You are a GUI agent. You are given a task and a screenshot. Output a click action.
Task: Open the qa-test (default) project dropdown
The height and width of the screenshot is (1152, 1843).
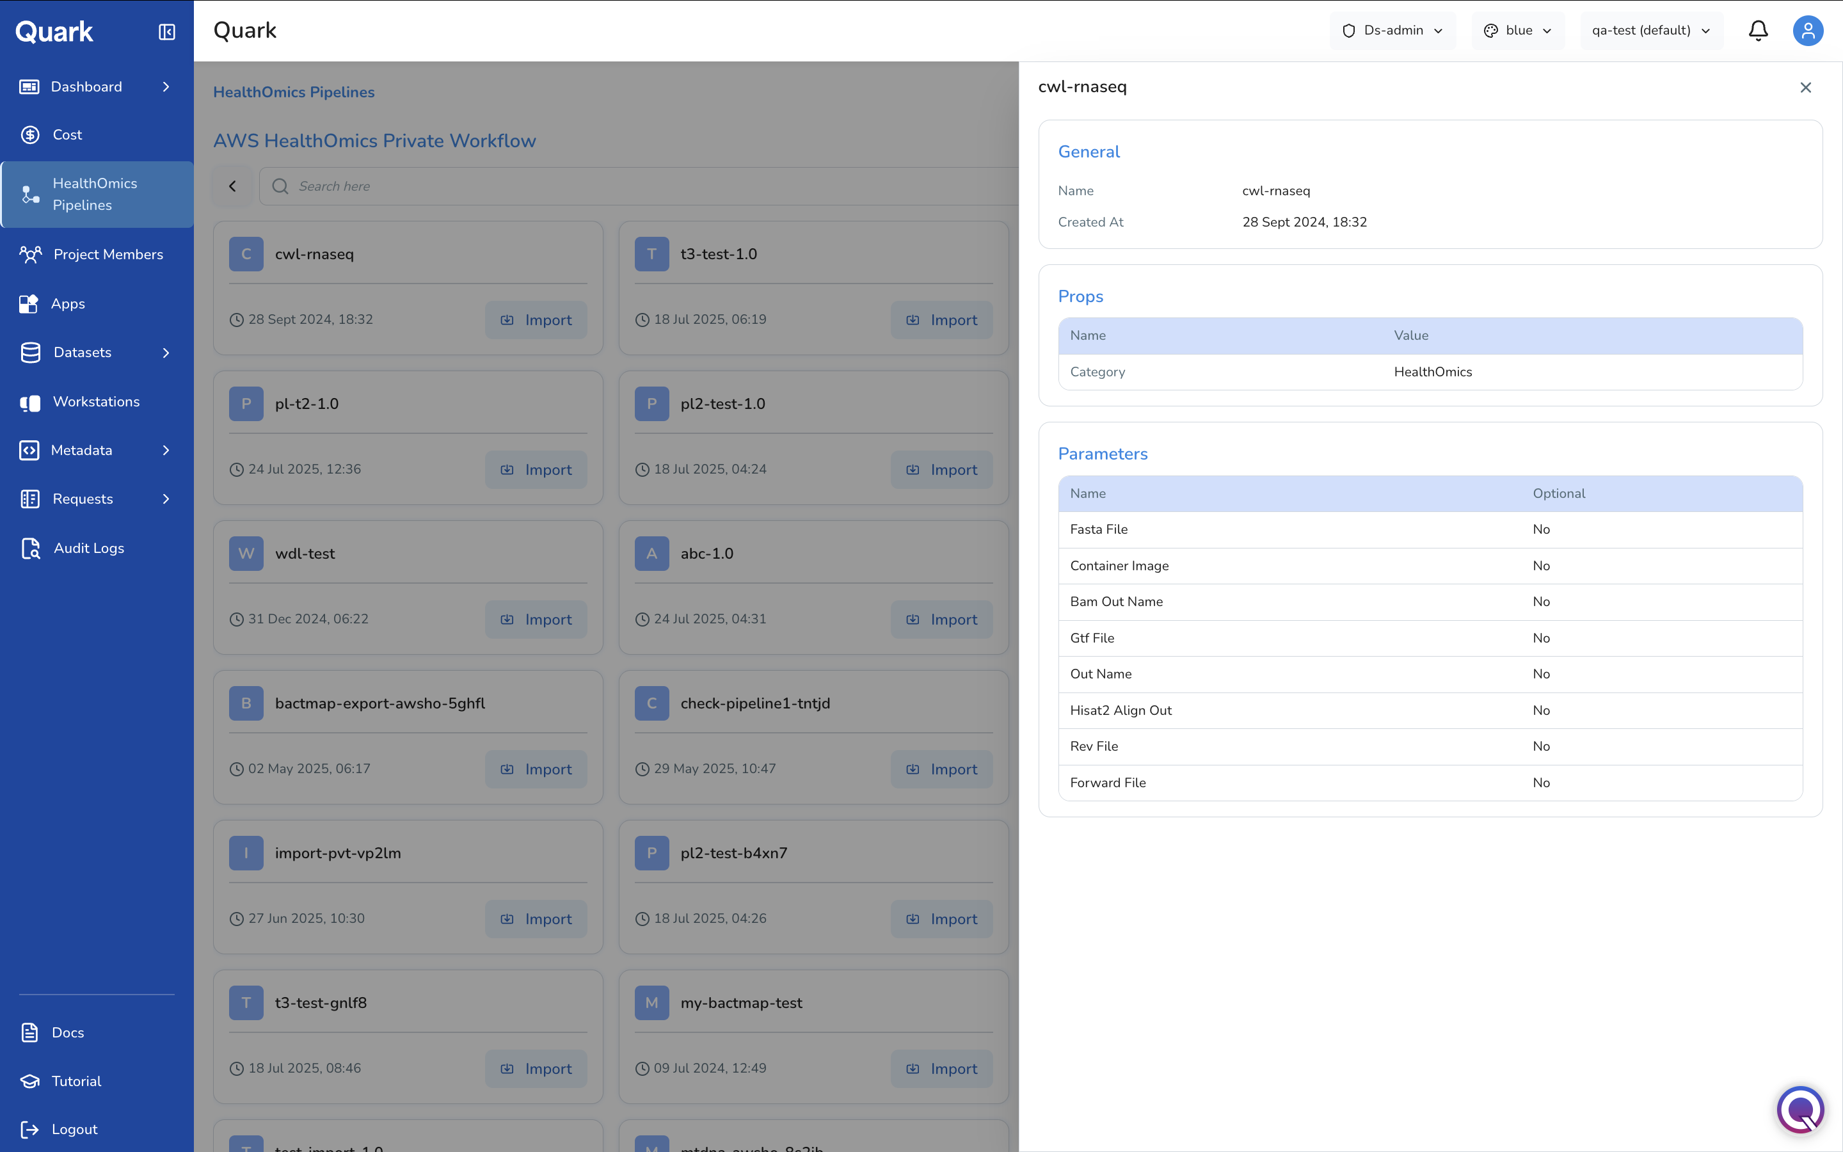(1651, 31)
